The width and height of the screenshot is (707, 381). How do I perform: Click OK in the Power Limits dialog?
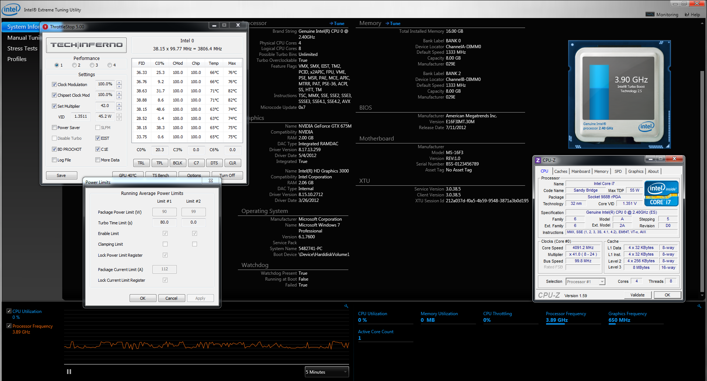(x=143, y=298)
